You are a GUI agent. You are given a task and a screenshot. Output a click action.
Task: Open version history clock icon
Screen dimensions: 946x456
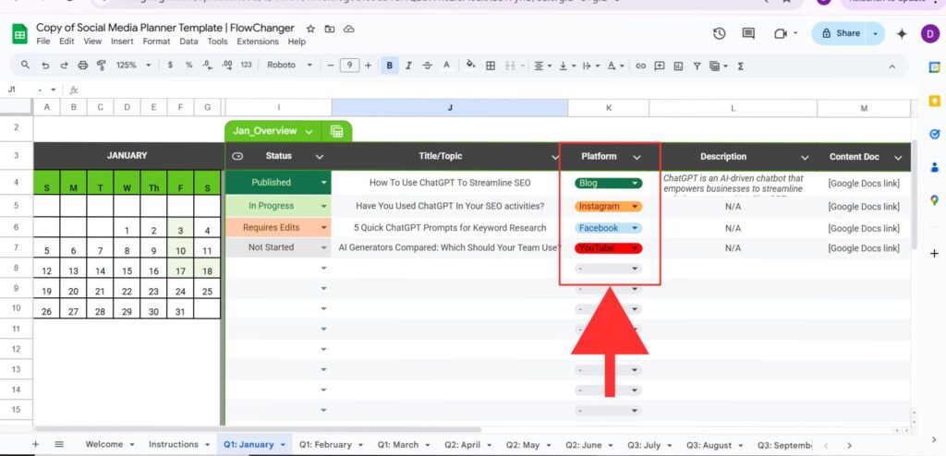point(719,34)
